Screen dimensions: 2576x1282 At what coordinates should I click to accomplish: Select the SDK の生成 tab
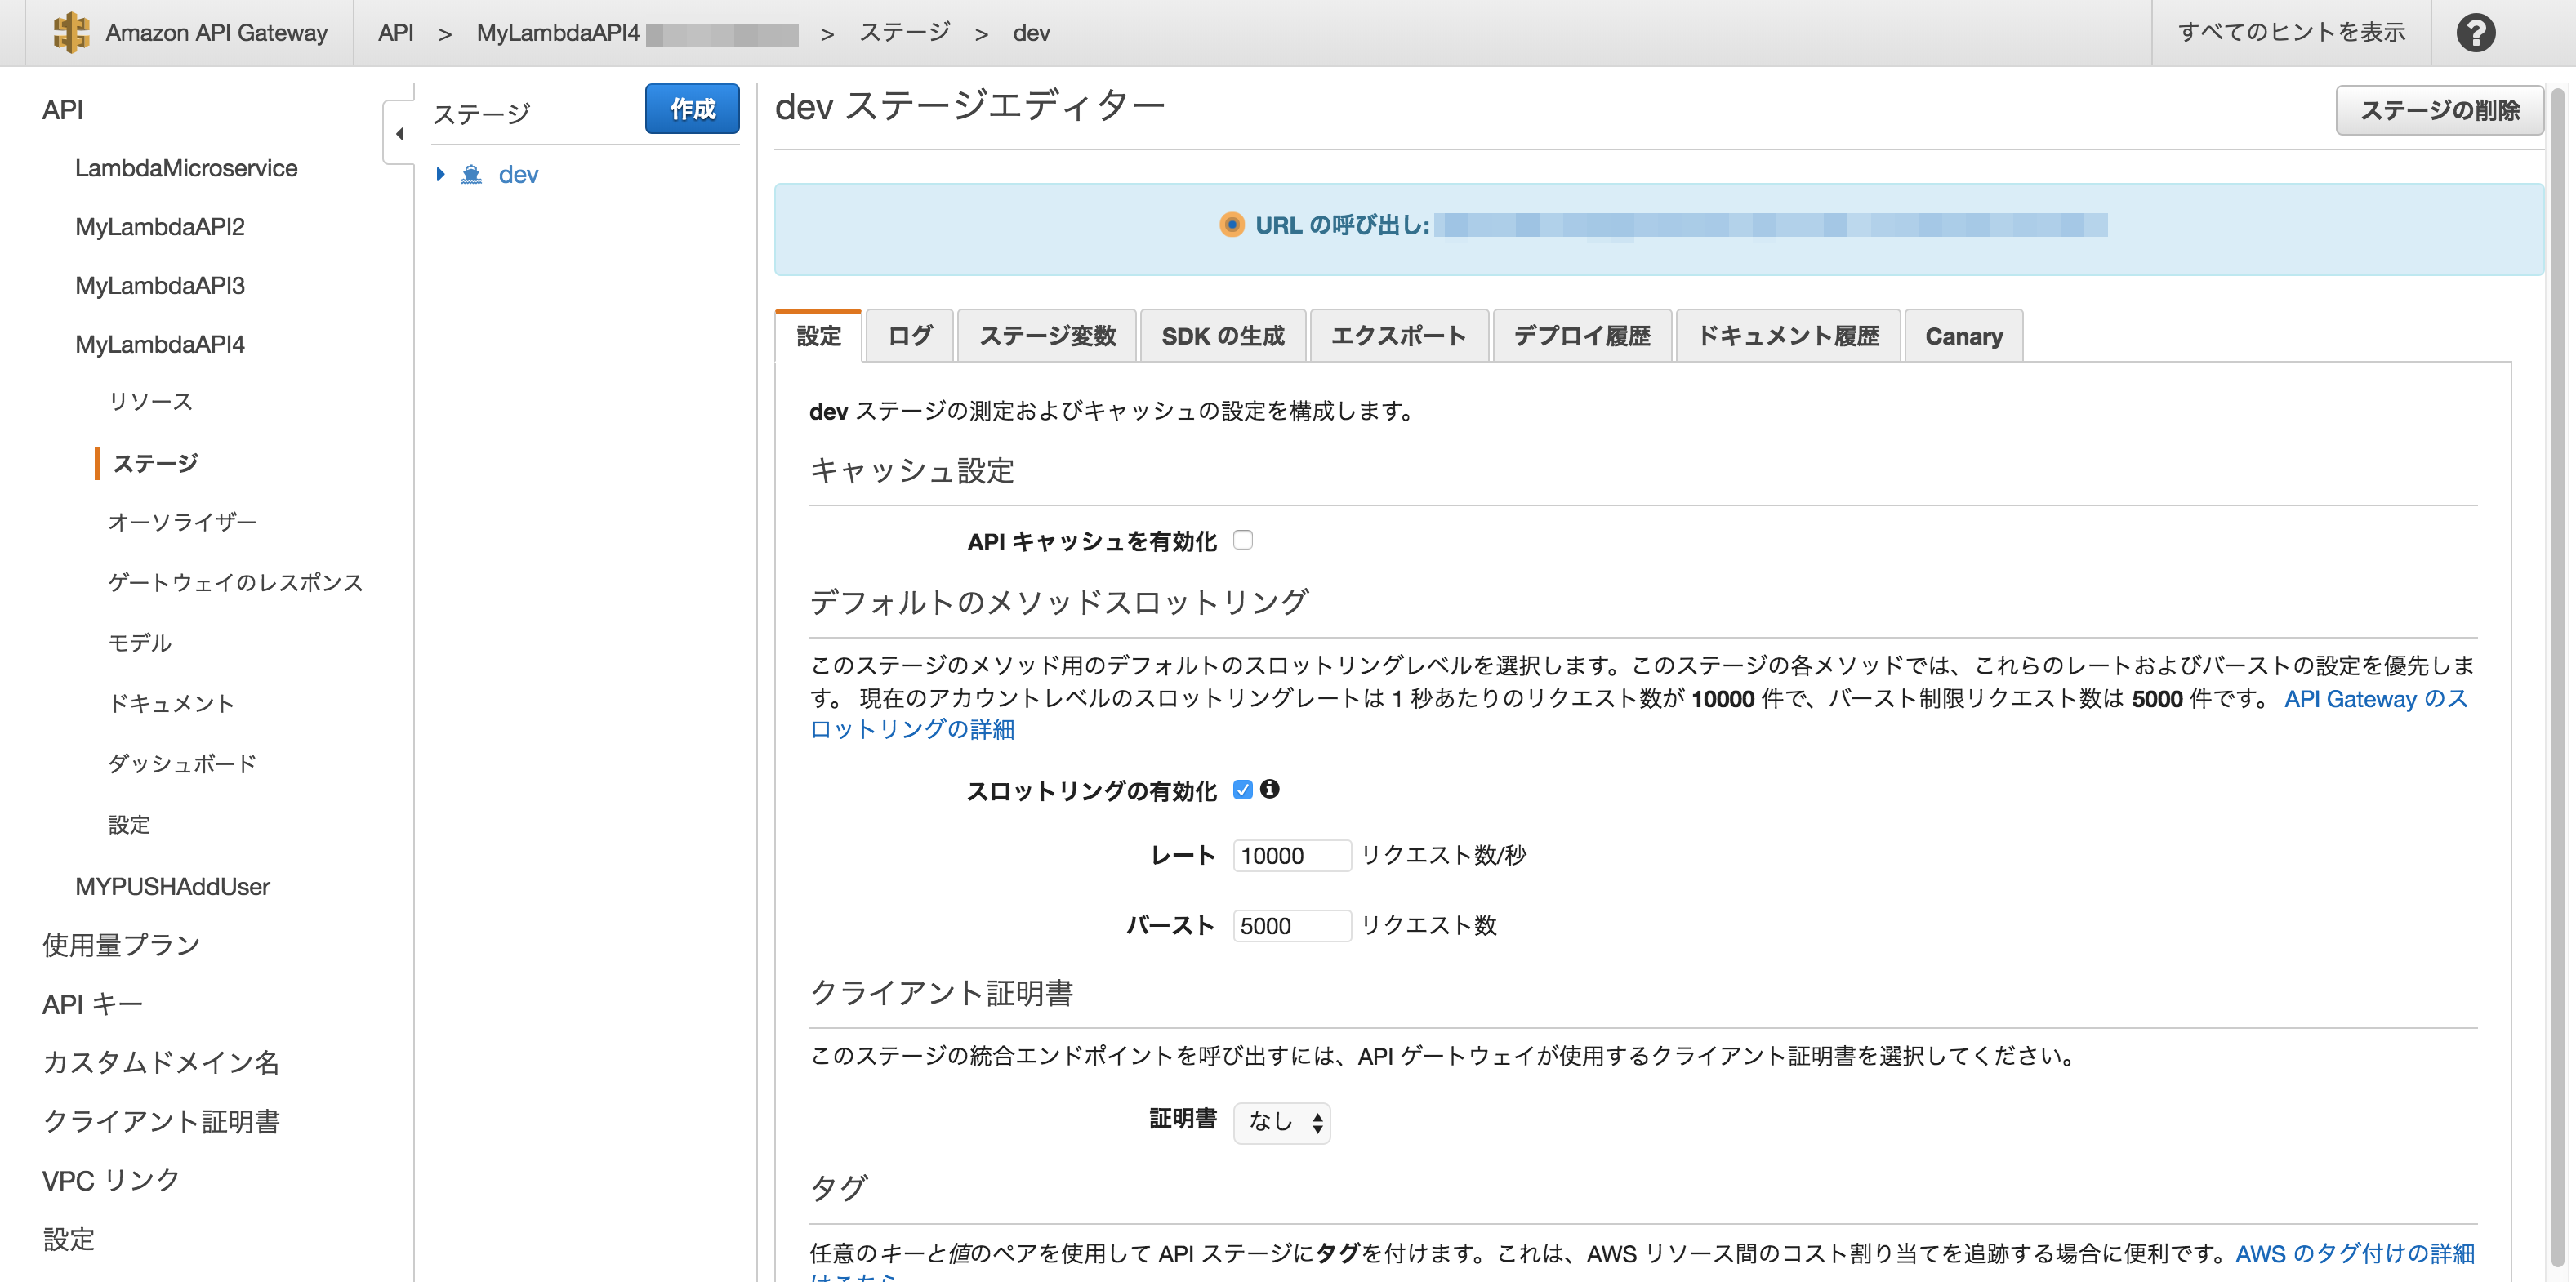click(x=1223, y=336)
